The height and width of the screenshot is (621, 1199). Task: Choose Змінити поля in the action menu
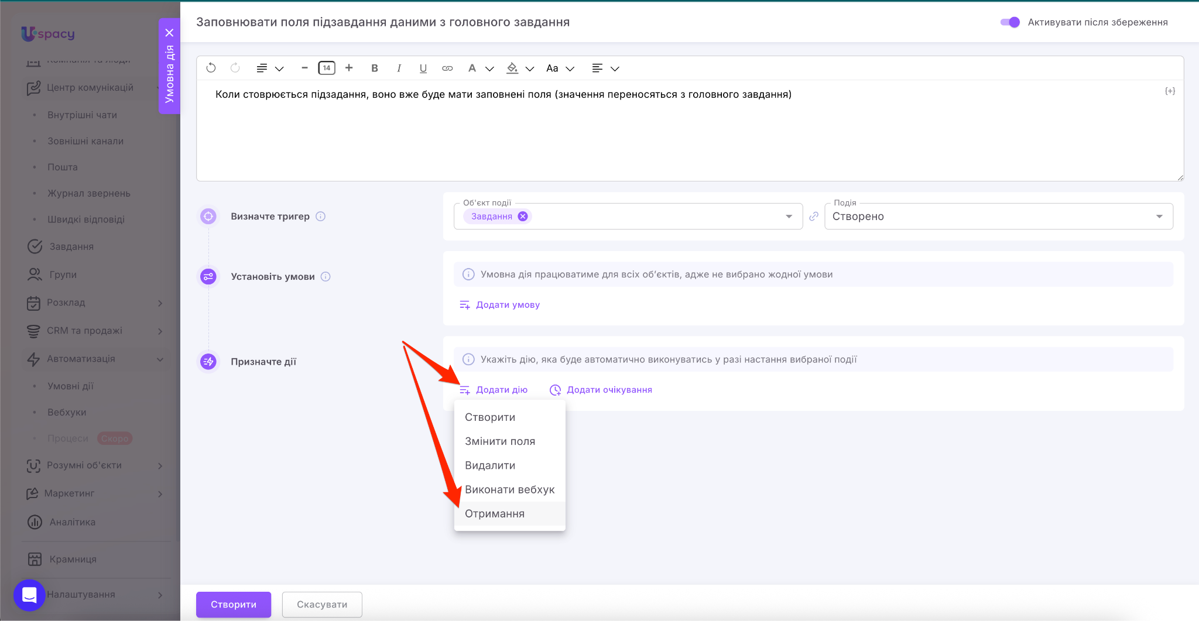(500, 441)
